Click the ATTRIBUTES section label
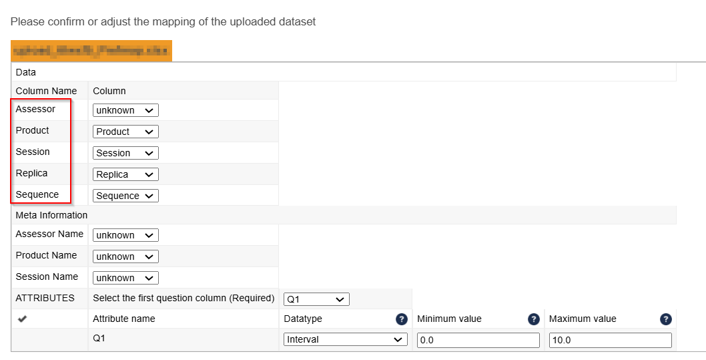706x360 pixels. pyautogui.click(x=45, y=298)
